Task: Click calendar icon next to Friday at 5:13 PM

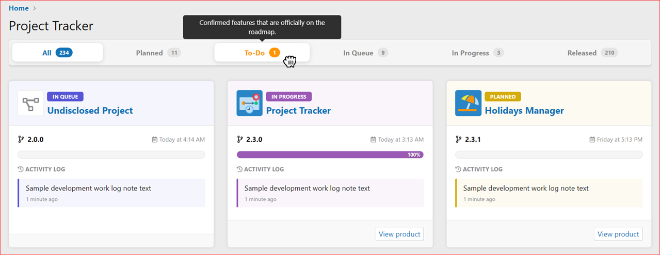Action: (x=592, y=140)
